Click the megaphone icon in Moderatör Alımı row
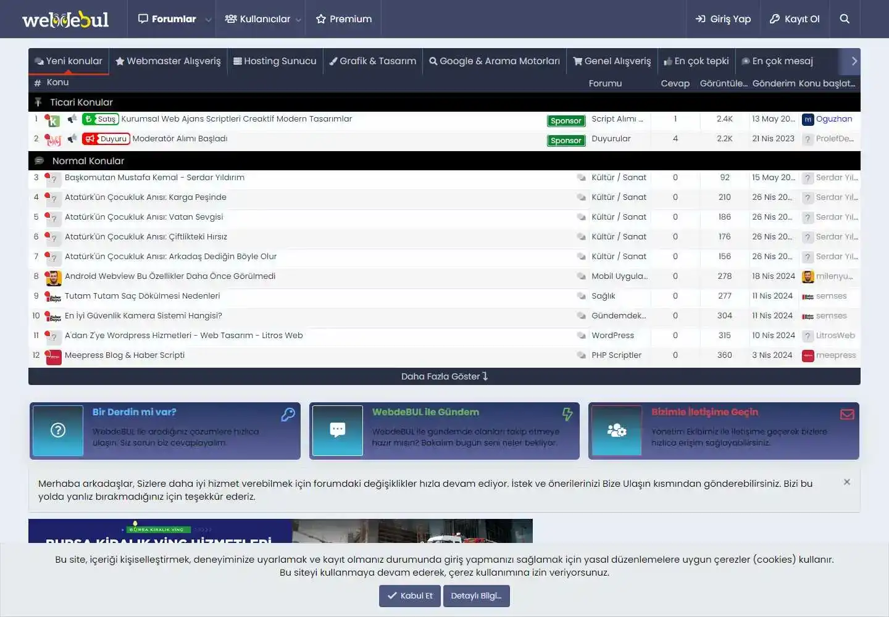This screenshot has width=889, height=617. coord(72,138)
